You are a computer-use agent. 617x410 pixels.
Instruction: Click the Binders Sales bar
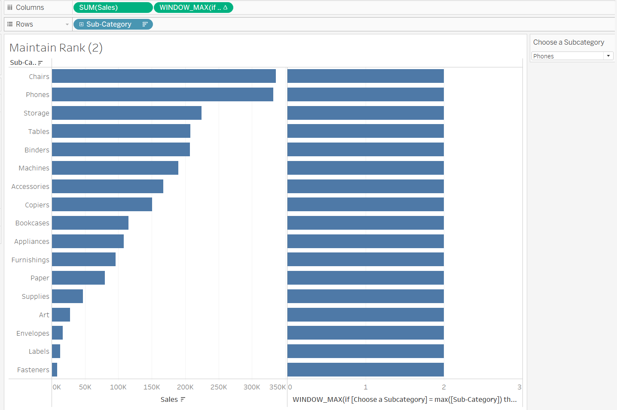pos(121,149)
